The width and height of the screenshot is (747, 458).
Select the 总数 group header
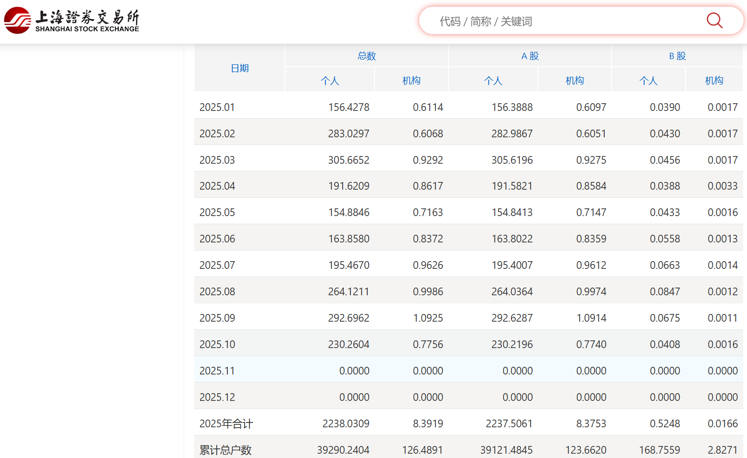pyautogui.click(x=366, y=56)
